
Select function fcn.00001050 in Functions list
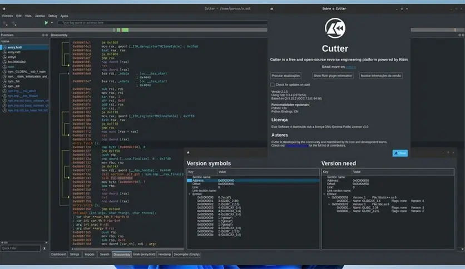(24, 62)
